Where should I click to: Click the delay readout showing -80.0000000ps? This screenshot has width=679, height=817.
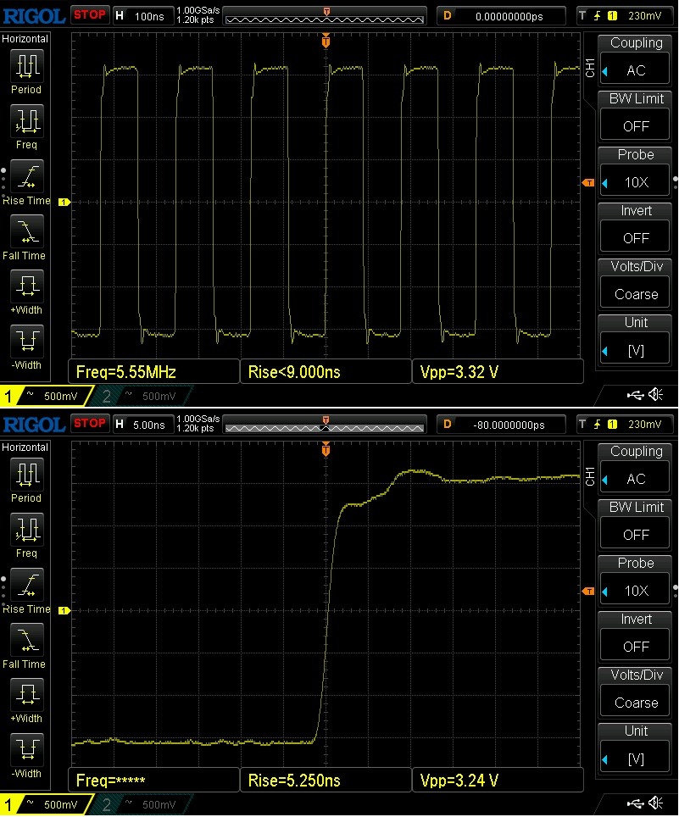coord(501,425)
